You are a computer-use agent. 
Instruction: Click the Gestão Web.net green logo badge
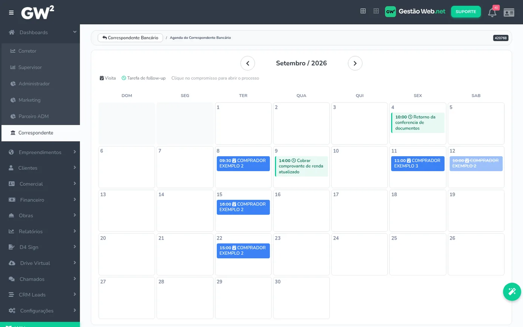(x=390, y=12)
